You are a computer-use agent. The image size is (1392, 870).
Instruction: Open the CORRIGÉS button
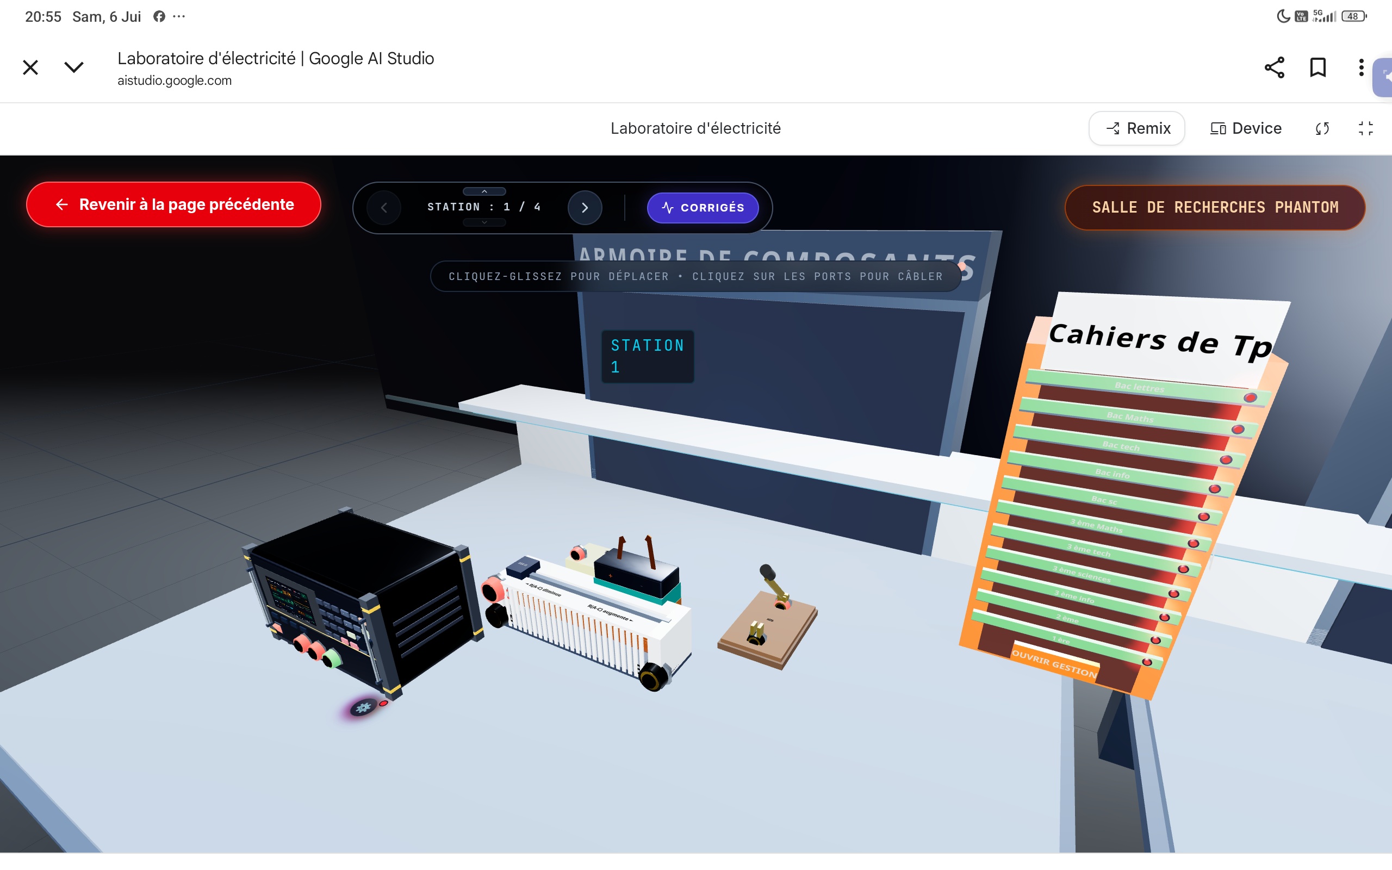click(703, 208)
